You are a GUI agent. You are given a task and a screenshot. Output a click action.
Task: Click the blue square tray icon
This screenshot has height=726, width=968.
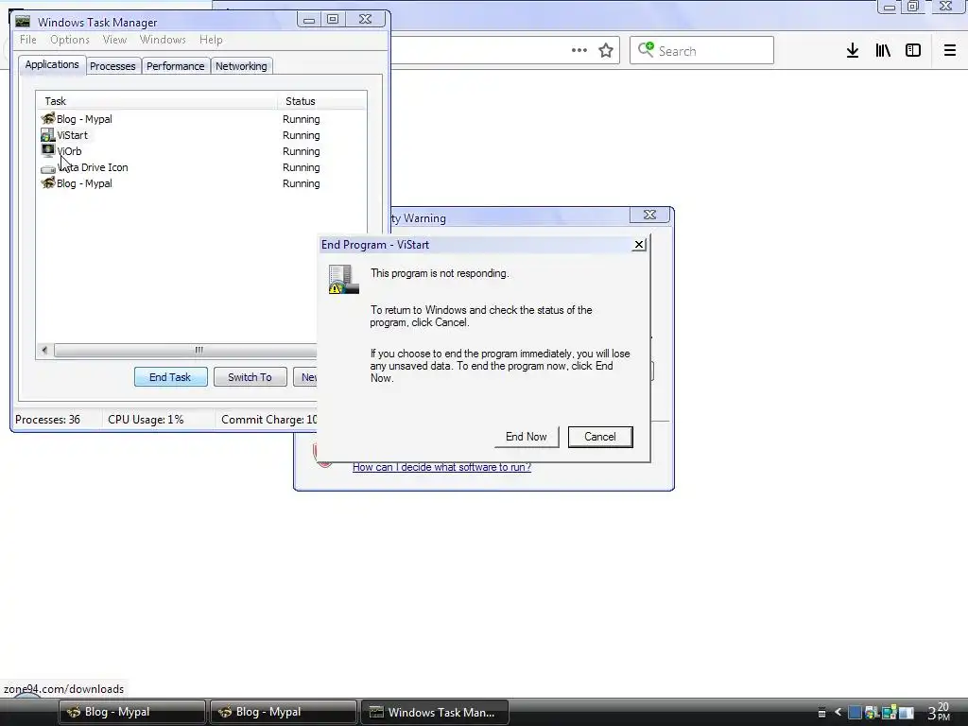(855, 713)
